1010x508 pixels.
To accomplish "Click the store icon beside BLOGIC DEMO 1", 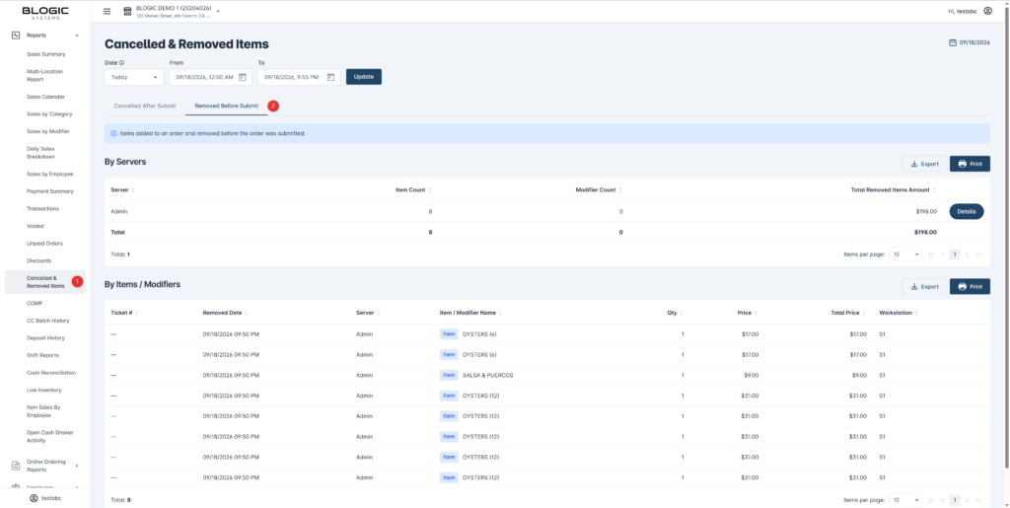I will coord(127,12).
